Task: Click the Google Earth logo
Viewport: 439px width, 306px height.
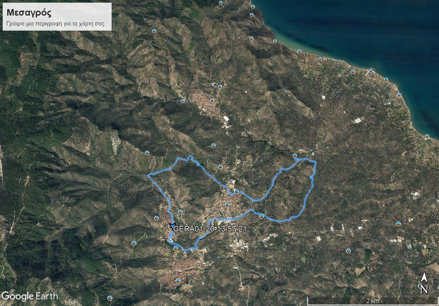Action: tap(29, 296)
